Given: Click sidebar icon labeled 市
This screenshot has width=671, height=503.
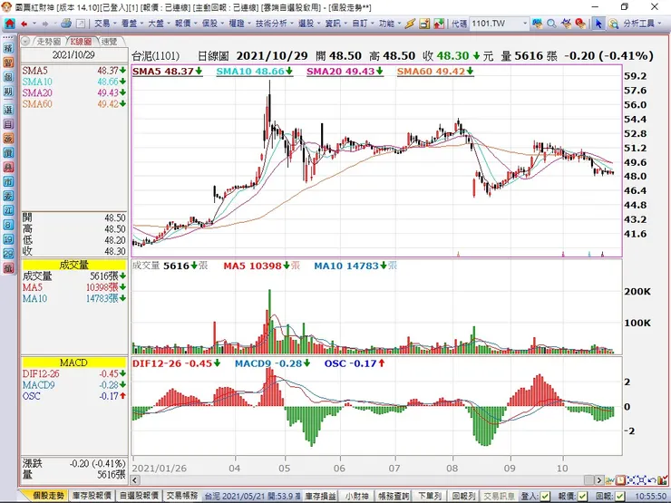Looking at the screenshot, I should coord(8,181).
